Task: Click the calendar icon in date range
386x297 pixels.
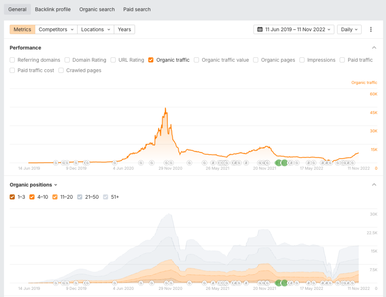Action: [260, 29]
